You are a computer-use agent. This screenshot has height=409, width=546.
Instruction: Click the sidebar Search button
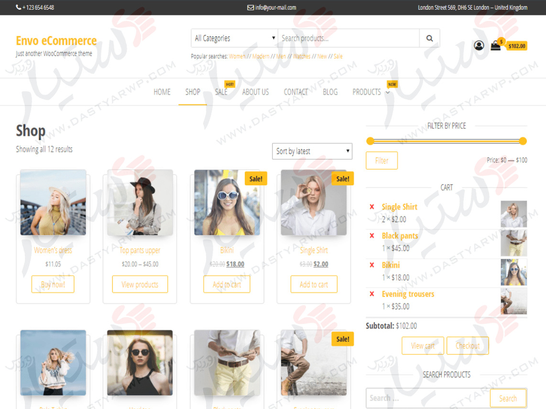click(508, 398)
